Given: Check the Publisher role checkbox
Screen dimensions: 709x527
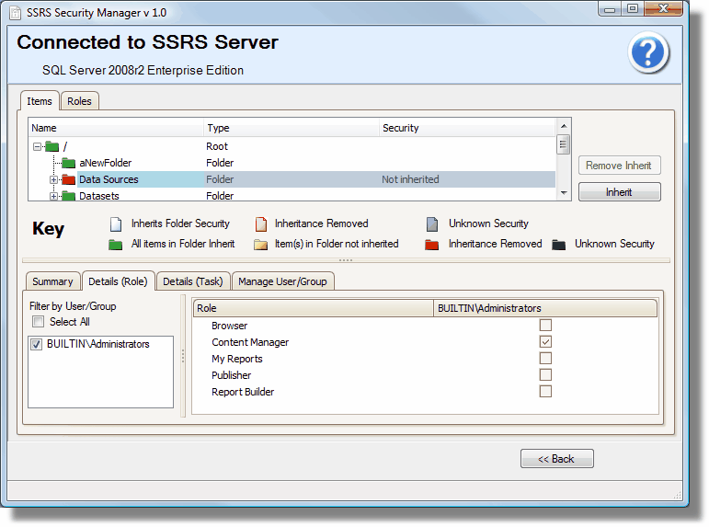Looking at the screenshot, I should tap(545, 375).
